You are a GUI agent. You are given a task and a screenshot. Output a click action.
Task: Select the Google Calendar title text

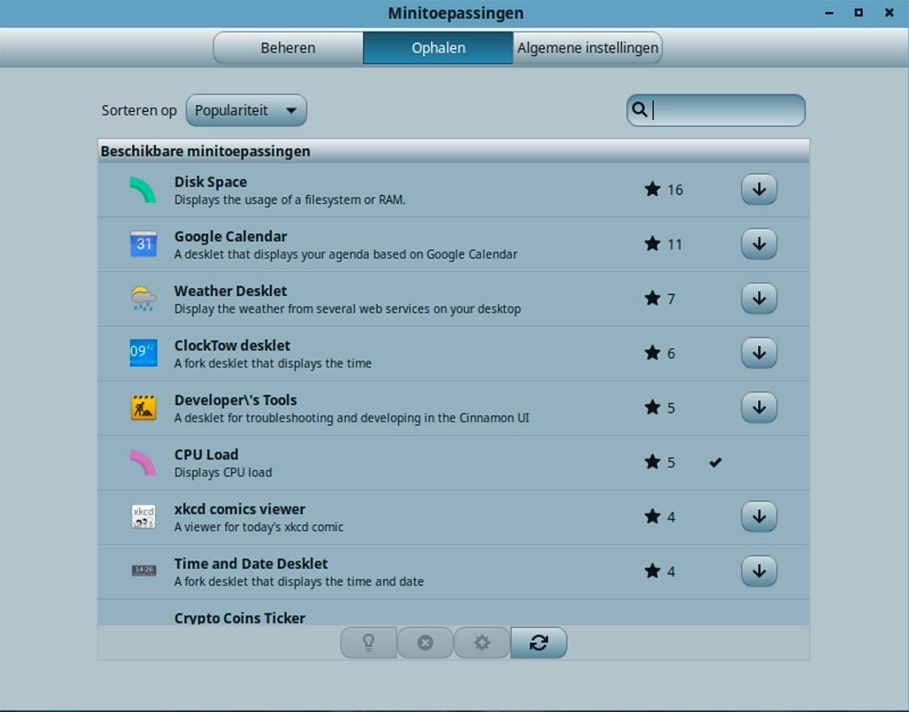[231, 236]
